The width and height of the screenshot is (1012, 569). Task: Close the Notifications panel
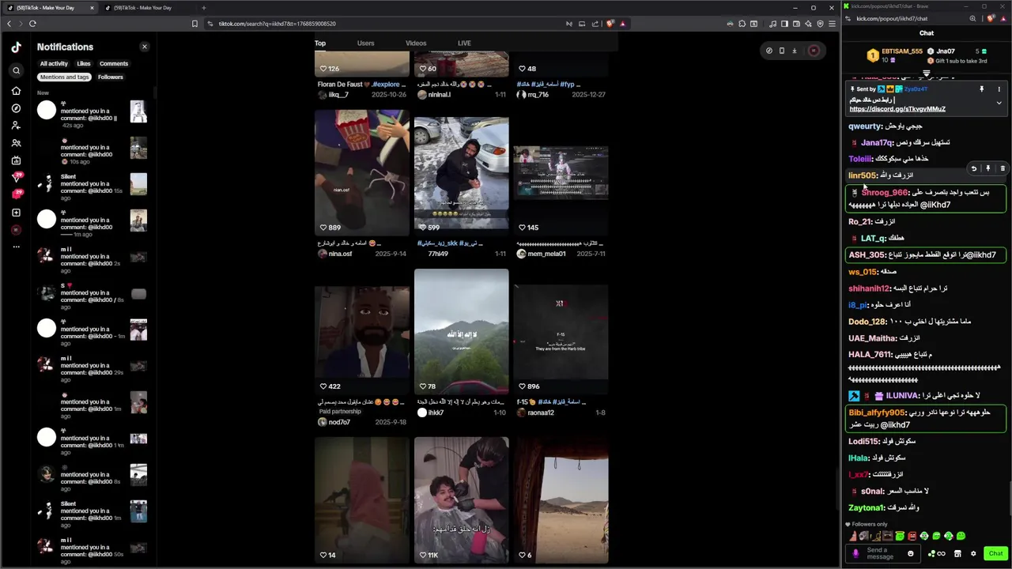coord(144,47)
